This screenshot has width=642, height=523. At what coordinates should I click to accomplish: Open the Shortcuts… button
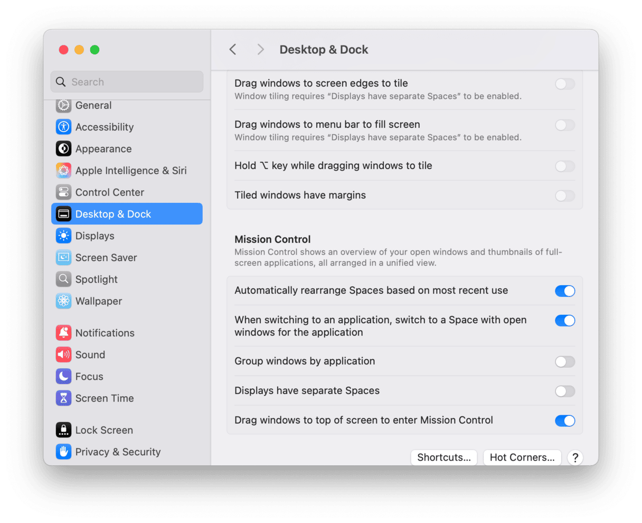tap(444, 457)
